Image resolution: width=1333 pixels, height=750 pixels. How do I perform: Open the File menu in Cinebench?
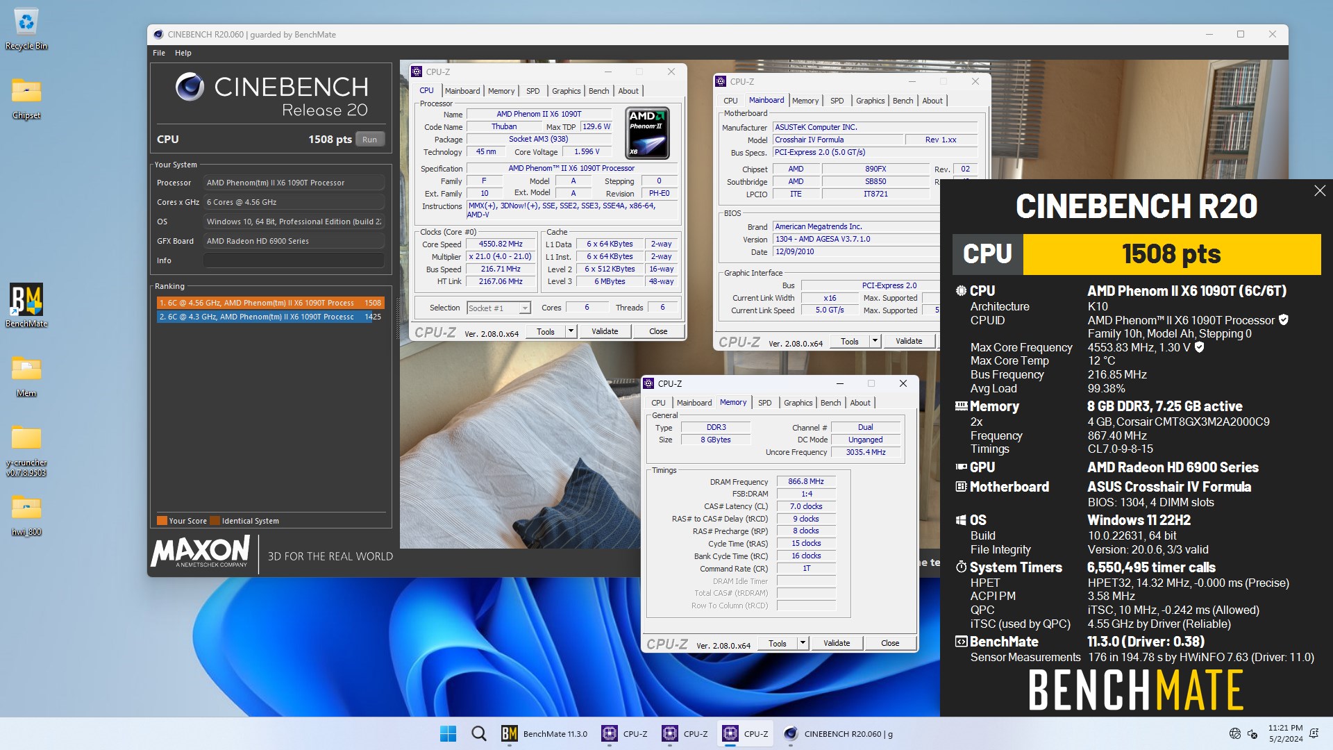click(159, 53)
